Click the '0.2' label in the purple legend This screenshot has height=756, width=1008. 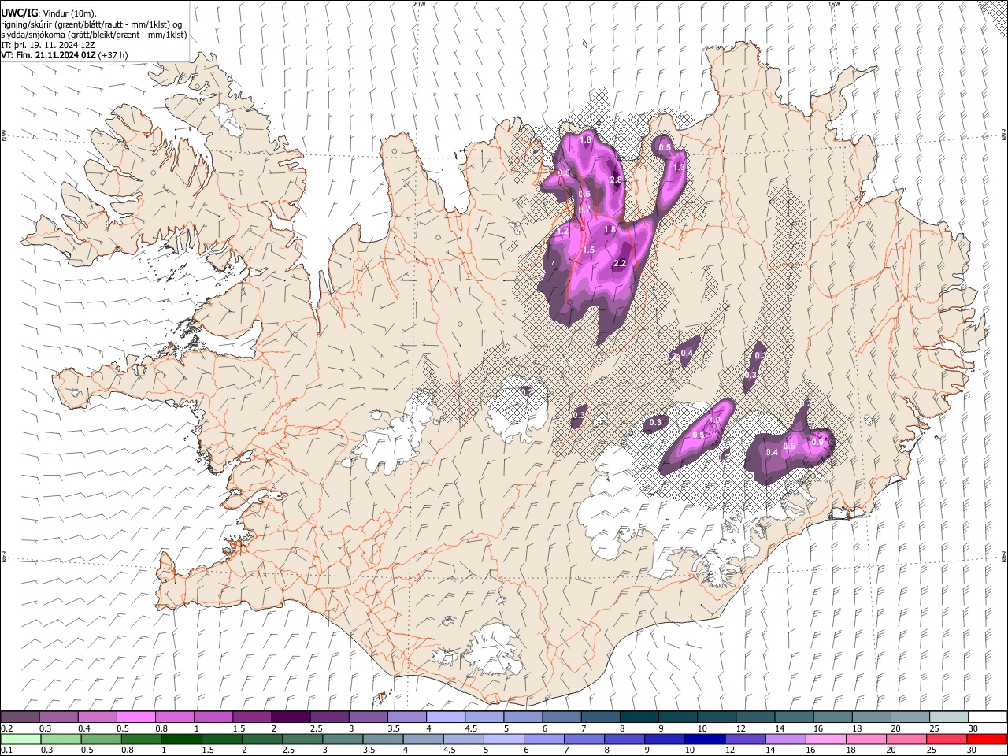7,728
